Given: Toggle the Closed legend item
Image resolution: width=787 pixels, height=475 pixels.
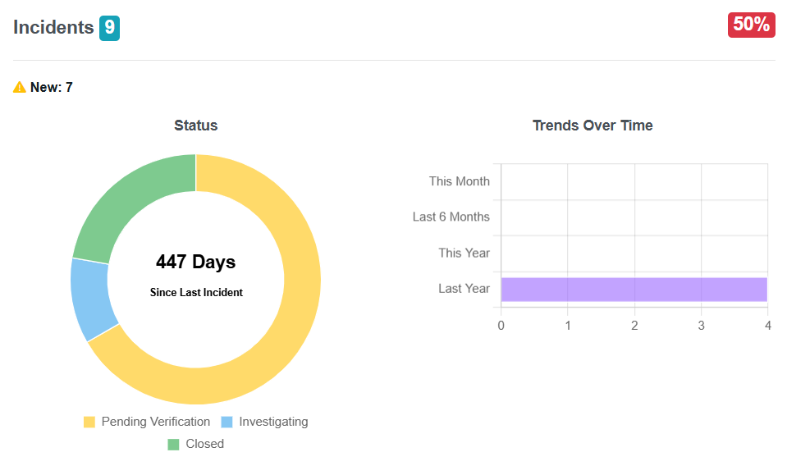Looking at the screenshot, I should click(204, 444).
